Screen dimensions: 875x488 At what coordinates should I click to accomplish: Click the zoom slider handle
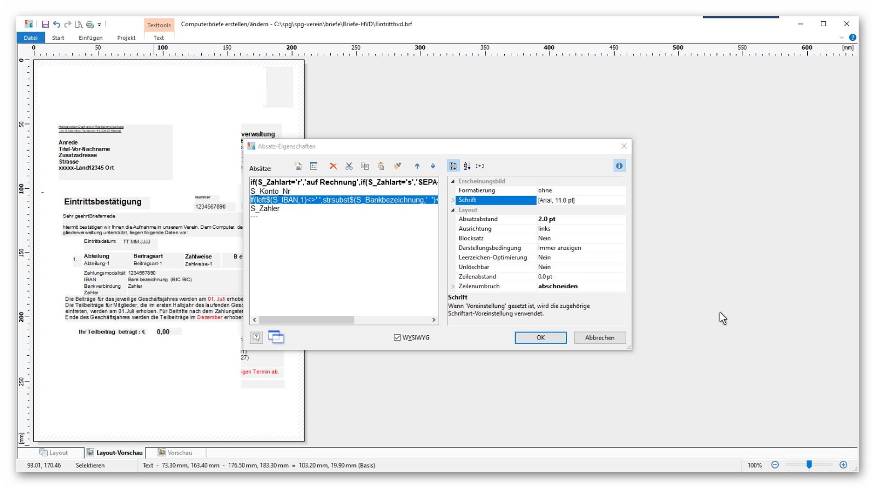pos(809,465)
